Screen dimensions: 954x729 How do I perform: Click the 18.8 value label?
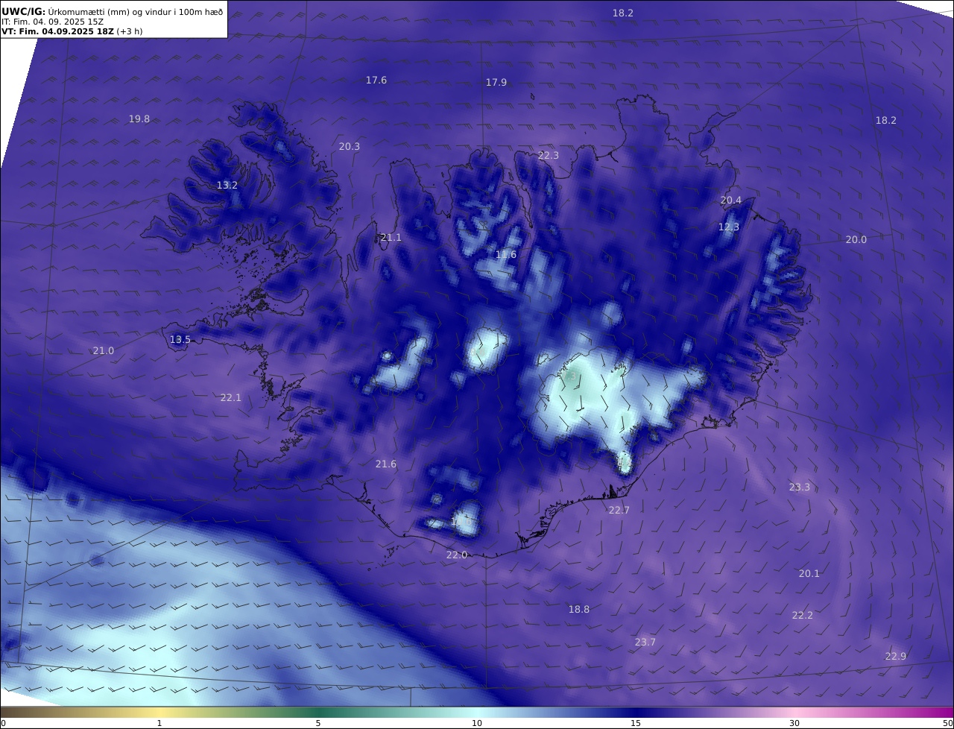pyautogui.click(x=579, y=609)
